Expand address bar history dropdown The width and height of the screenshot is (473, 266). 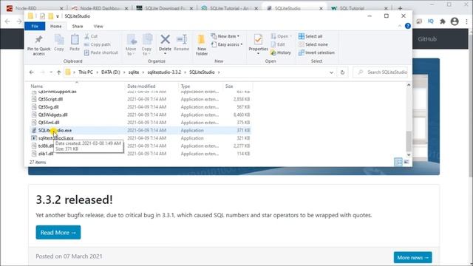[331, 72]
